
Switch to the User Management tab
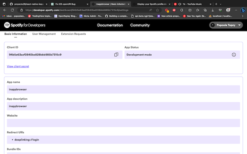tap(44, 34)
